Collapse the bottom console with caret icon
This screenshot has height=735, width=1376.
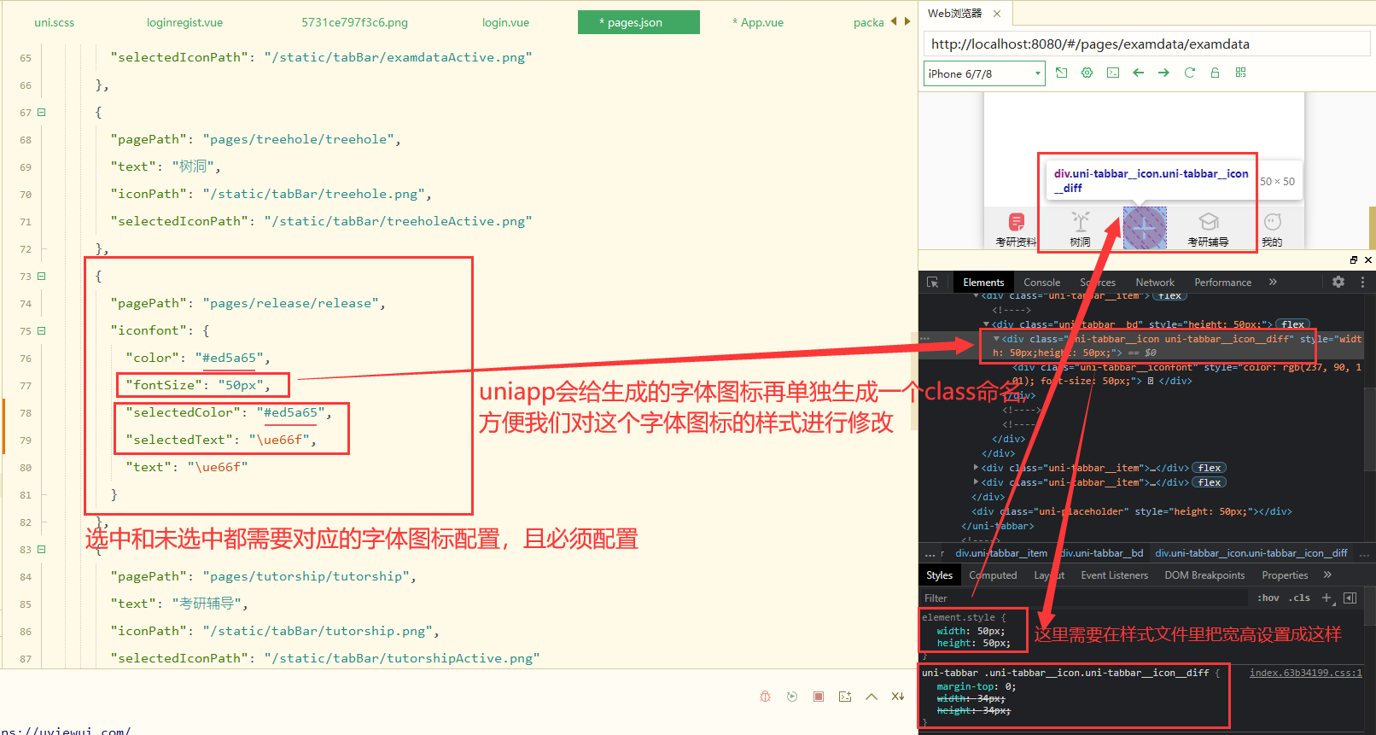872,697
